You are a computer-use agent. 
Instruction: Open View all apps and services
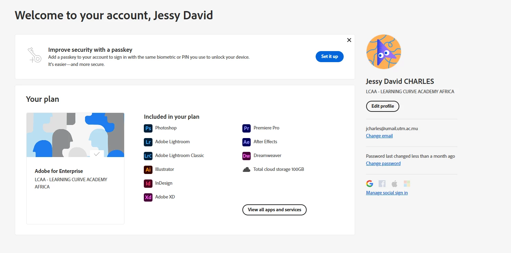pos(275,210)
